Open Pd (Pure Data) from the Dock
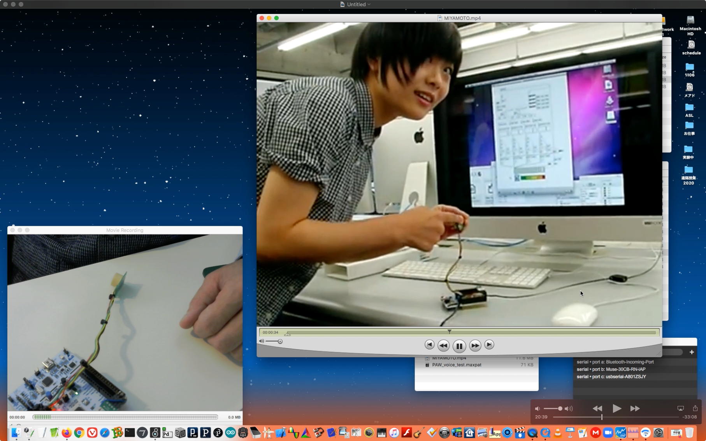Screen dimensions: 706x441 click(x=167, y=432)
